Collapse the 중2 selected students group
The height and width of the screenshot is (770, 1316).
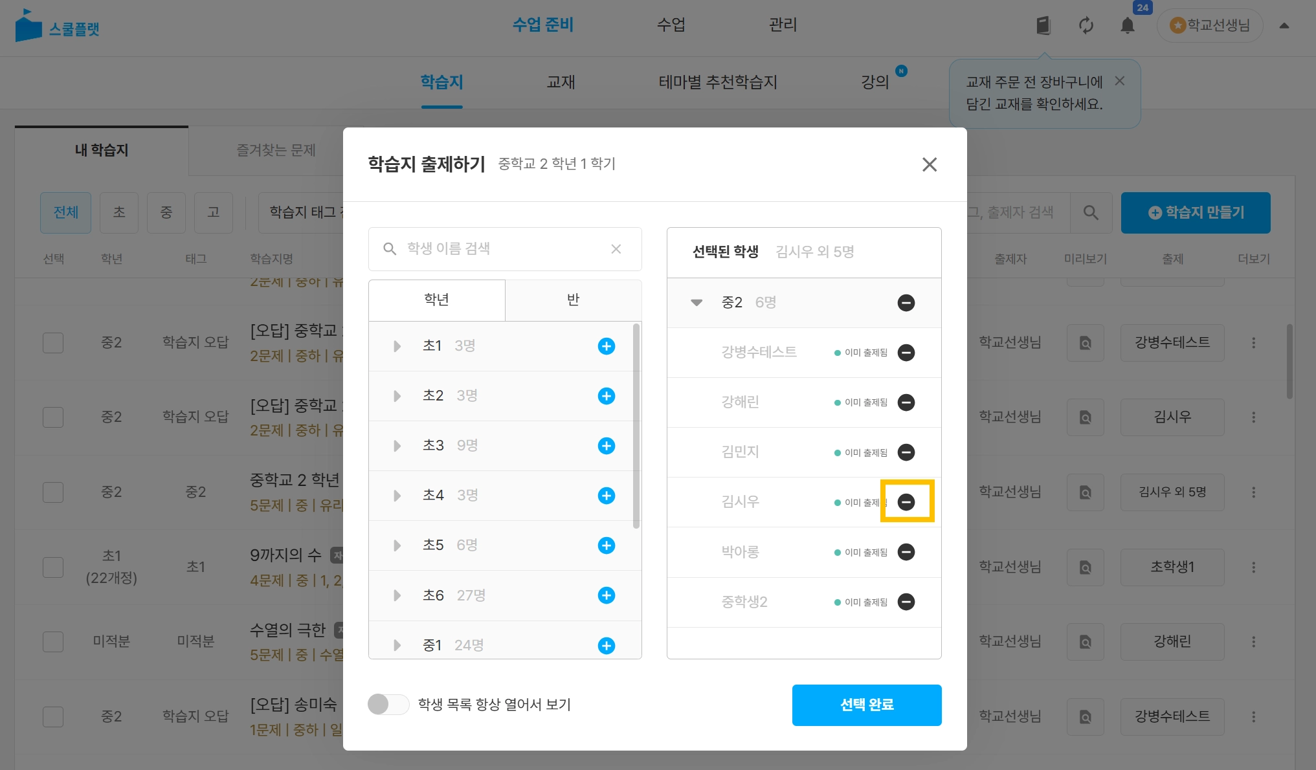click(697, 303)
